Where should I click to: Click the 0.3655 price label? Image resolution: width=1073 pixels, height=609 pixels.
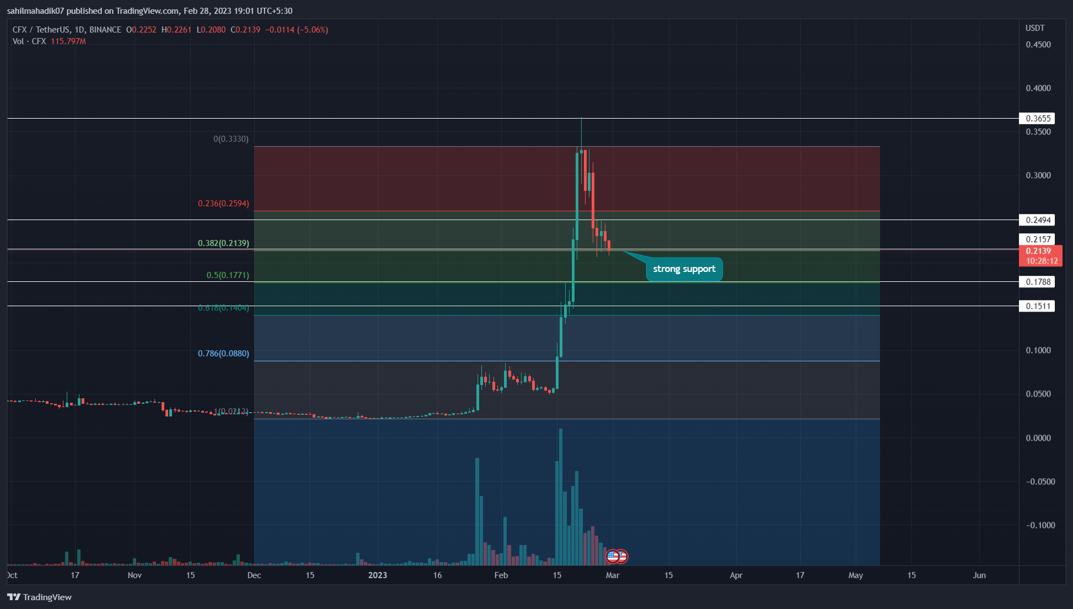pyautogui.click(x=1037, y=119)
